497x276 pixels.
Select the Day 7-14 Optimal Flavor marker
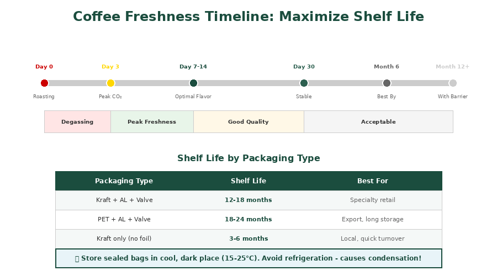coord(193,83)
